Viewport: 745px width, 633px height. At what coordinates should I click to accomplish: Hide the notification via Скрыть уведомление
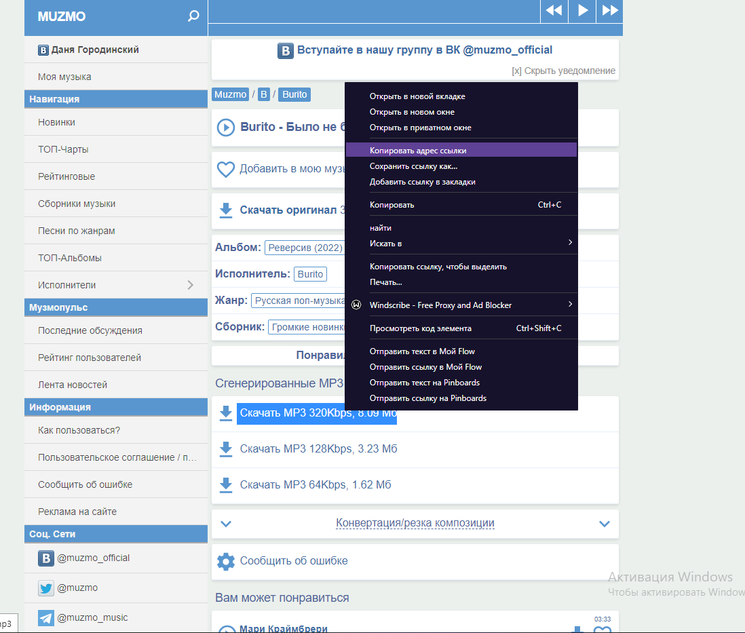click(x=564, y=71)
